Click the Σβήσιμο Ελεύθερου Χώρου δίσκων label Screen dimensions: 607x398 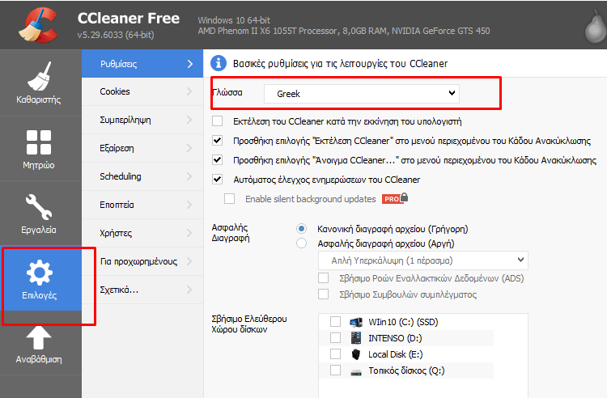(x=249, y=324)
